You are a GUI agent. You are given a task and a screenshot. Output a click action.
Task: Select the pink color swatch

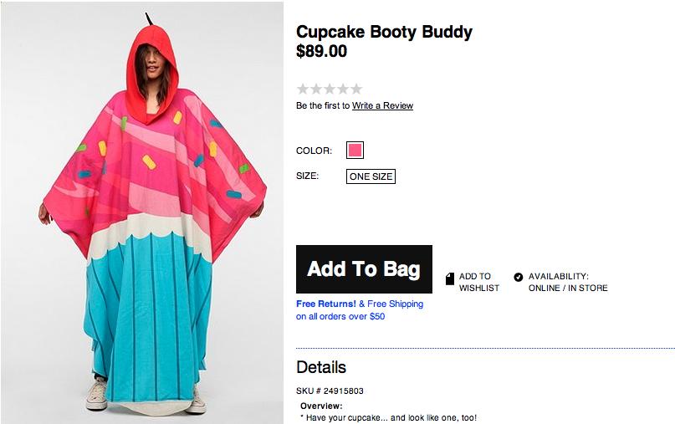click(x=355, y=151)
